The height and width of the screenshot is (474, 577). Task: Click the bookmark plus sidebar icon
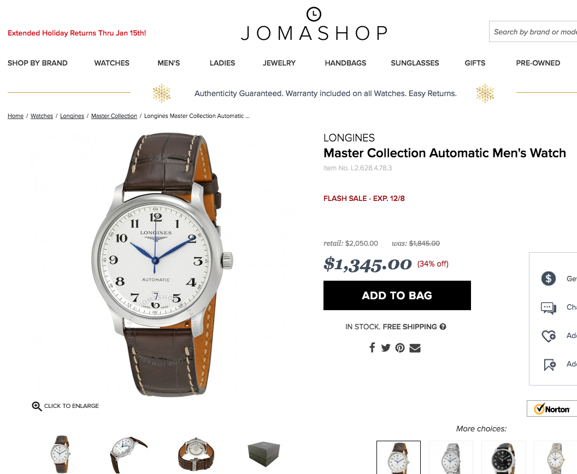coord(550,365)
